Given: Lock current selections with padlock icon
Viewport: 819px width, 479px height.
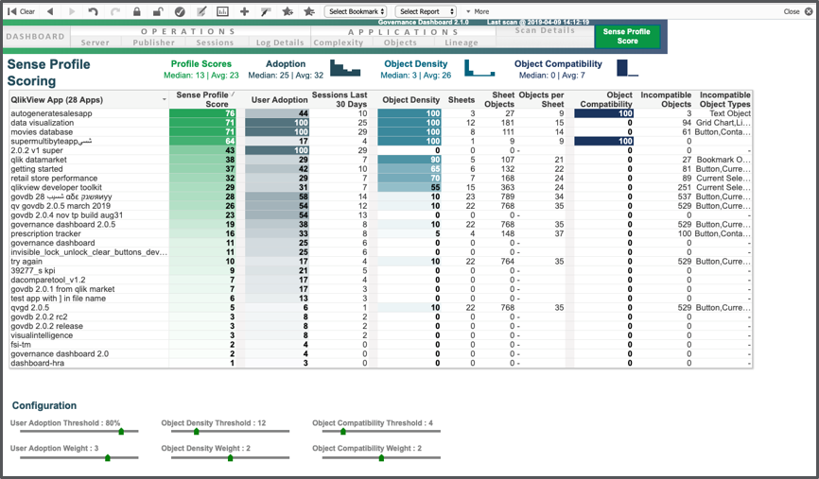Looking at the screenshot, I should [x=137, y=11].
